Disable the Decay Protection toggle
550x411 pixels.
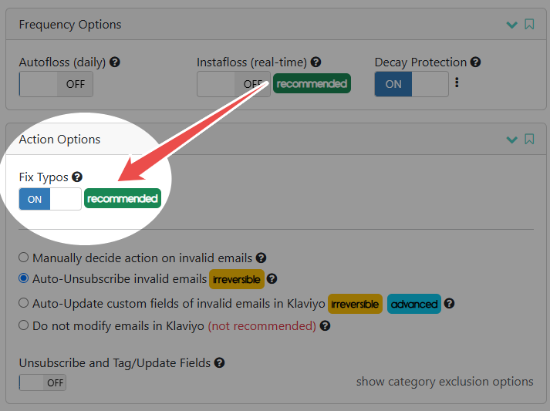click(x=411, y=84)
